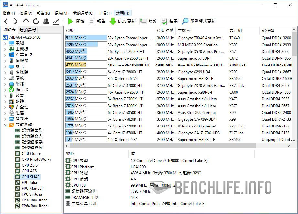Click the CPU 時脈 column header
Screen dimensions: 298x214
click(165, 30)
